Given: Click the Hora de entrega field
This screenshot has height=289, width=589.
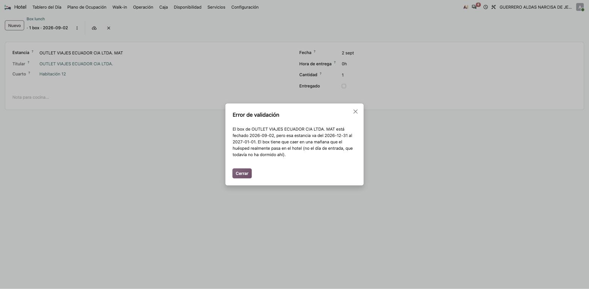Looking at the screenshot, I should point(459,64).
